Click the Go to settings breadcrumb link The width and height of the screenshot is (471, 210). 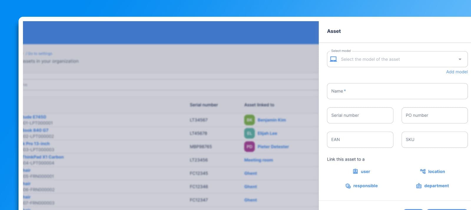pyautogui.click(x=40, y=54)
